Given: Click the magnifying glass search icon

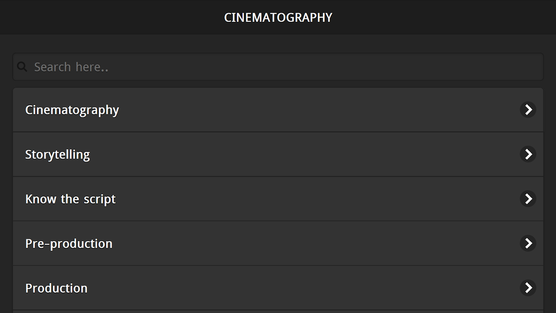Looking at the screenshot, I should [22, 67].
